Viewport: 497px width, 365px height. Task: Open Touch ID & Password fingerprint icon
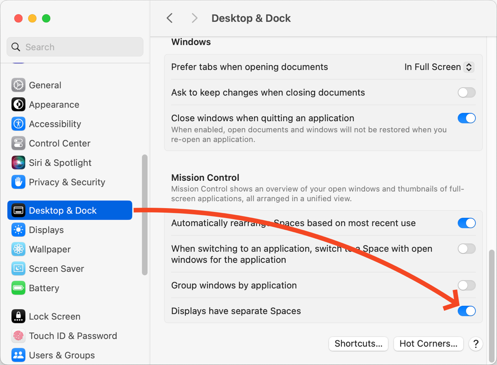point(18,336)
